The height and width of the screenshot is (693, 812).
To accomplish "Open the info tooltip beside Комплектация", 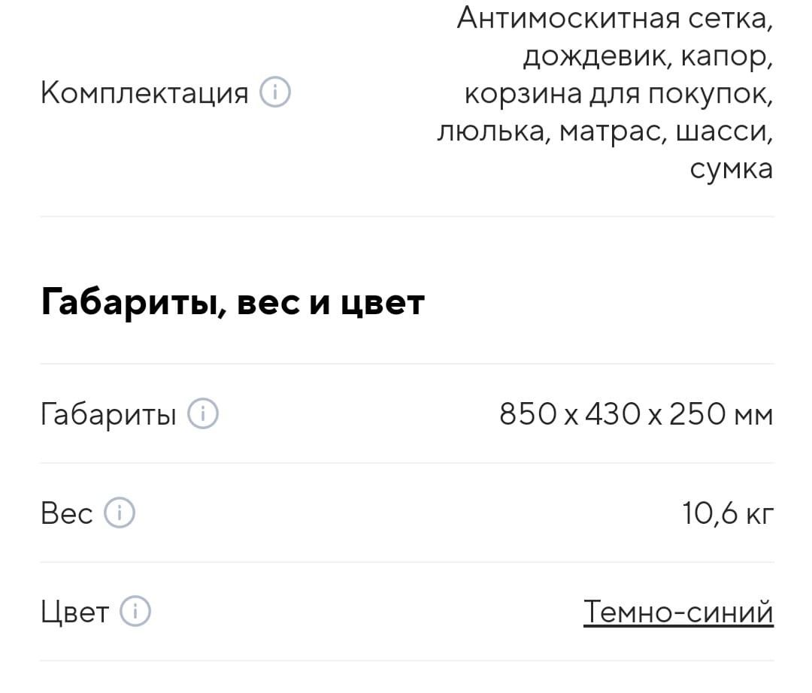I will [275, 92].
